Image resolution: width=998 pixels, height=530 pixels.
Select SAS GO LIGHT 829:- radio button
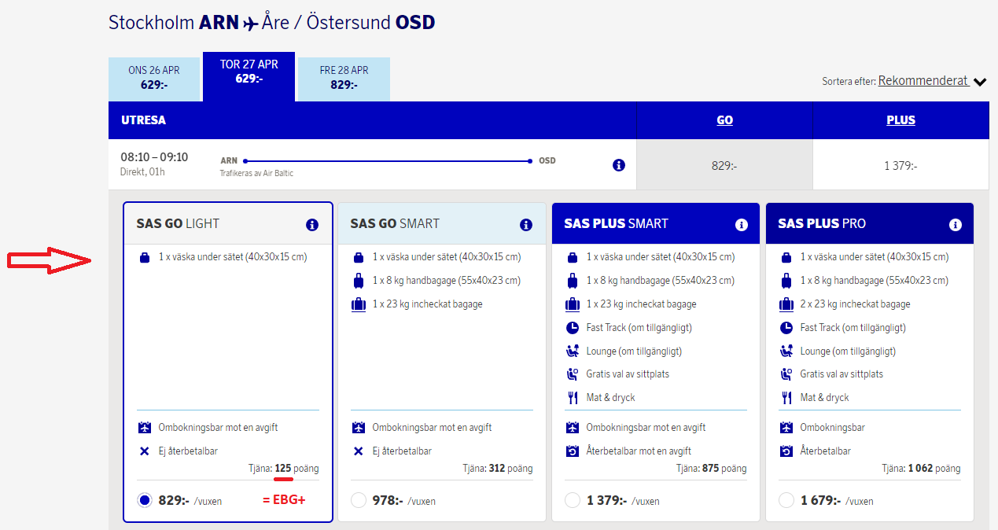tap(145, 501)
